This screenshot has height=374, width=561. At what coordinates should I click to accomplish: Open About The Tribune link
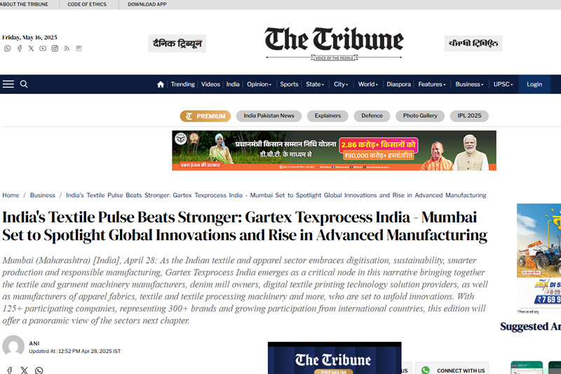tap(24, 4)
